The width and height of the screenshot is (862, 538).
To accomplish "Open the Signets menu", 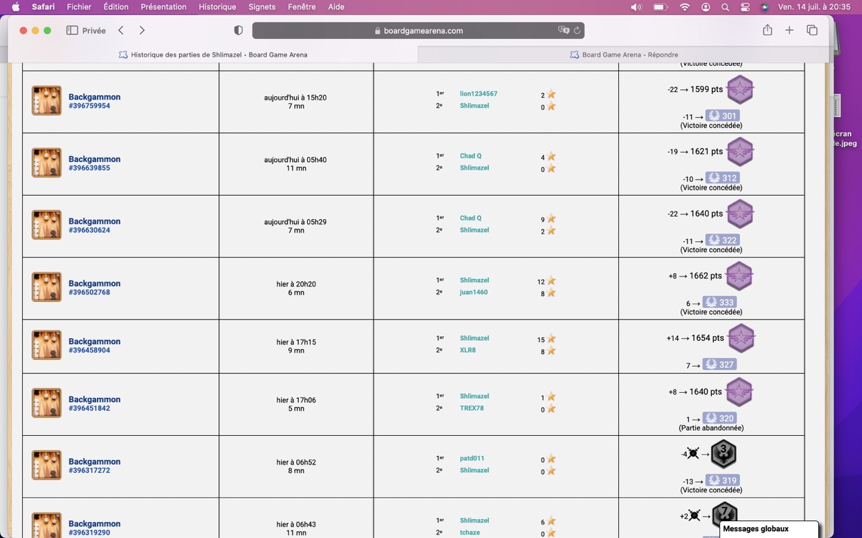I will [x=262, y=7].
